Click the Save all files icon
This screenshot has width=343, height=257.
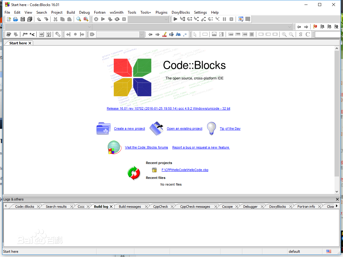tap(30, 19)
